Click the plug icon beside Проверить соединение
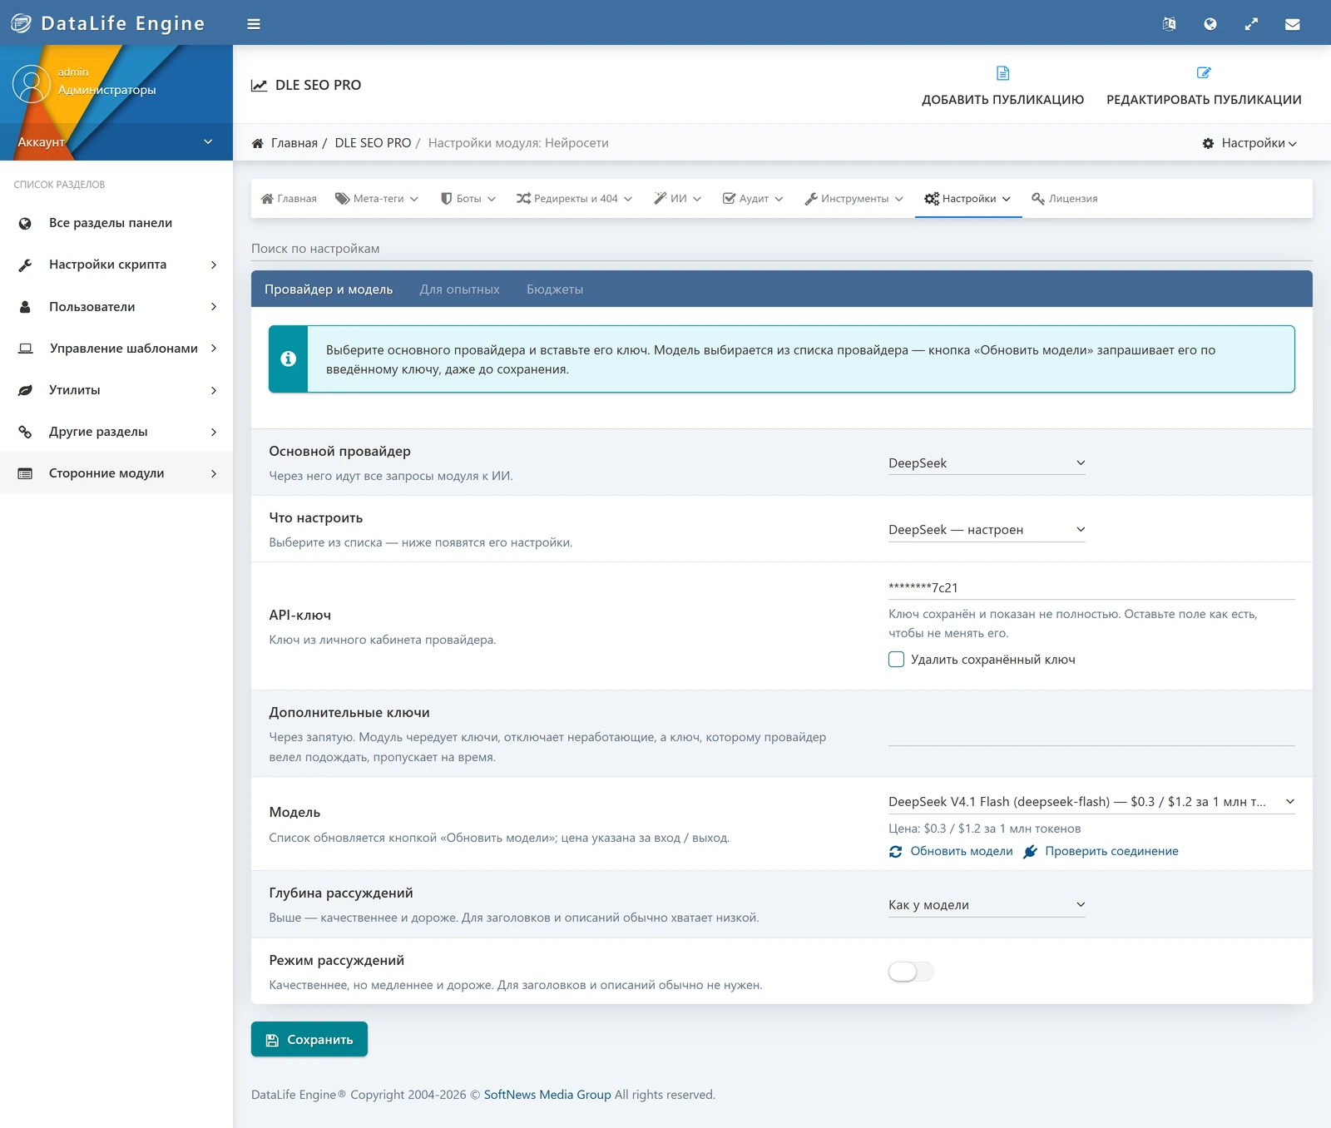The height and width of the screenshot is (1128, 1331). click(1030, 852)
